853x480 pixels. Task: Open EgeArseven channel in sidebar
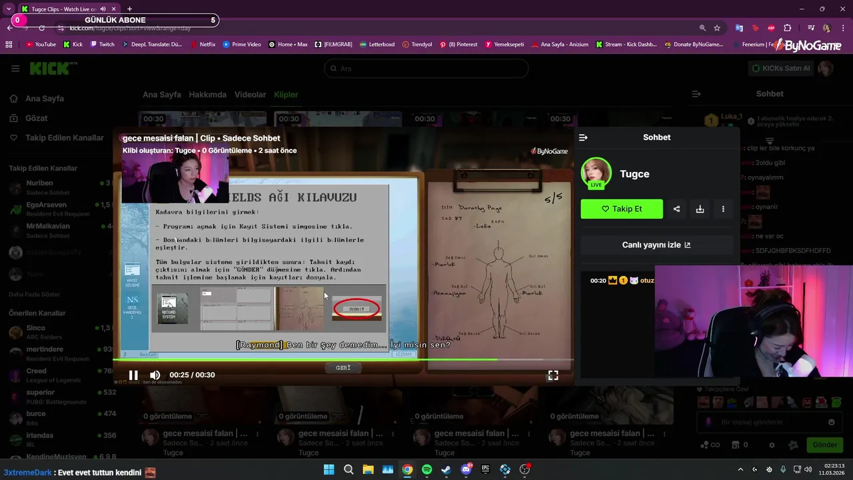[59, 209]
